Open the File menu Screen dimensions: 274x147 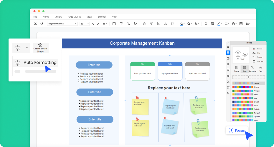[35, 17]
